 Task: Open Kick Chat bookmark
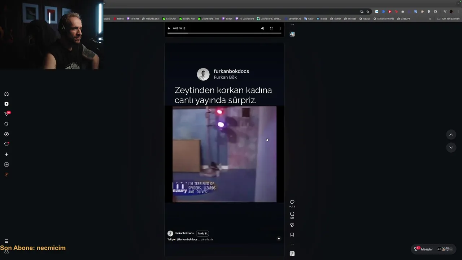point(169,19)
